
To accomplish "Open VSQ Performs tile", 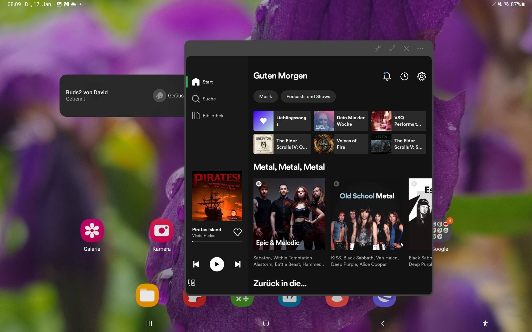I will (398, 121).
